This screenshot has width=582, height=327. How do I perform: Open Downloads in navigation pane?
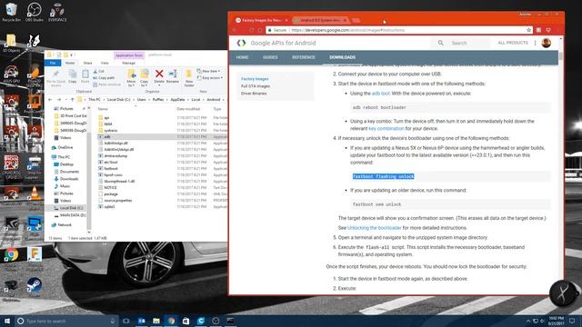[69, 179]
